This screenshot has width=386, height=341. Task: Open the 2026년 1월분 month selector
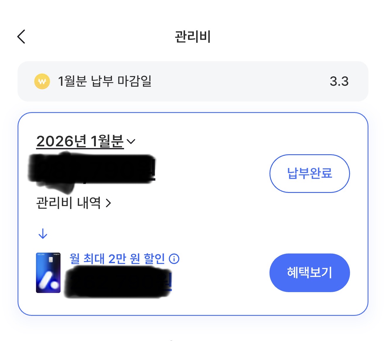click(80, 141)
